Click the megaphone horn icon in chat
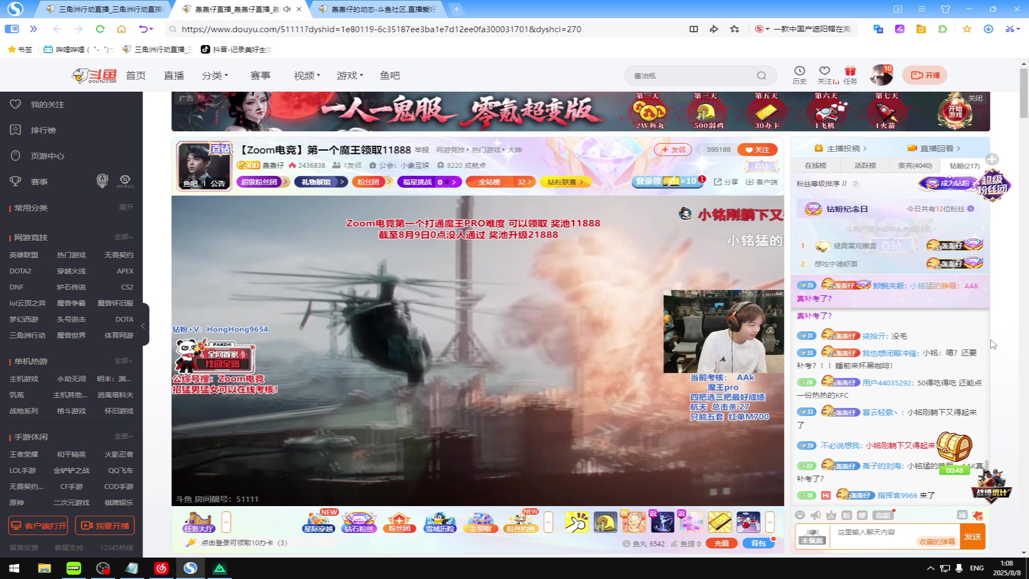The image size is (1029, 579). 816,515
